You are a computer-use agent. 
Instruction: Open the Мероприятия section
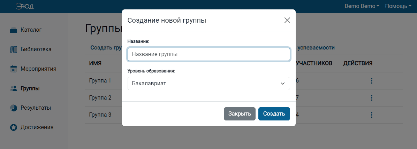click(38, 69)
